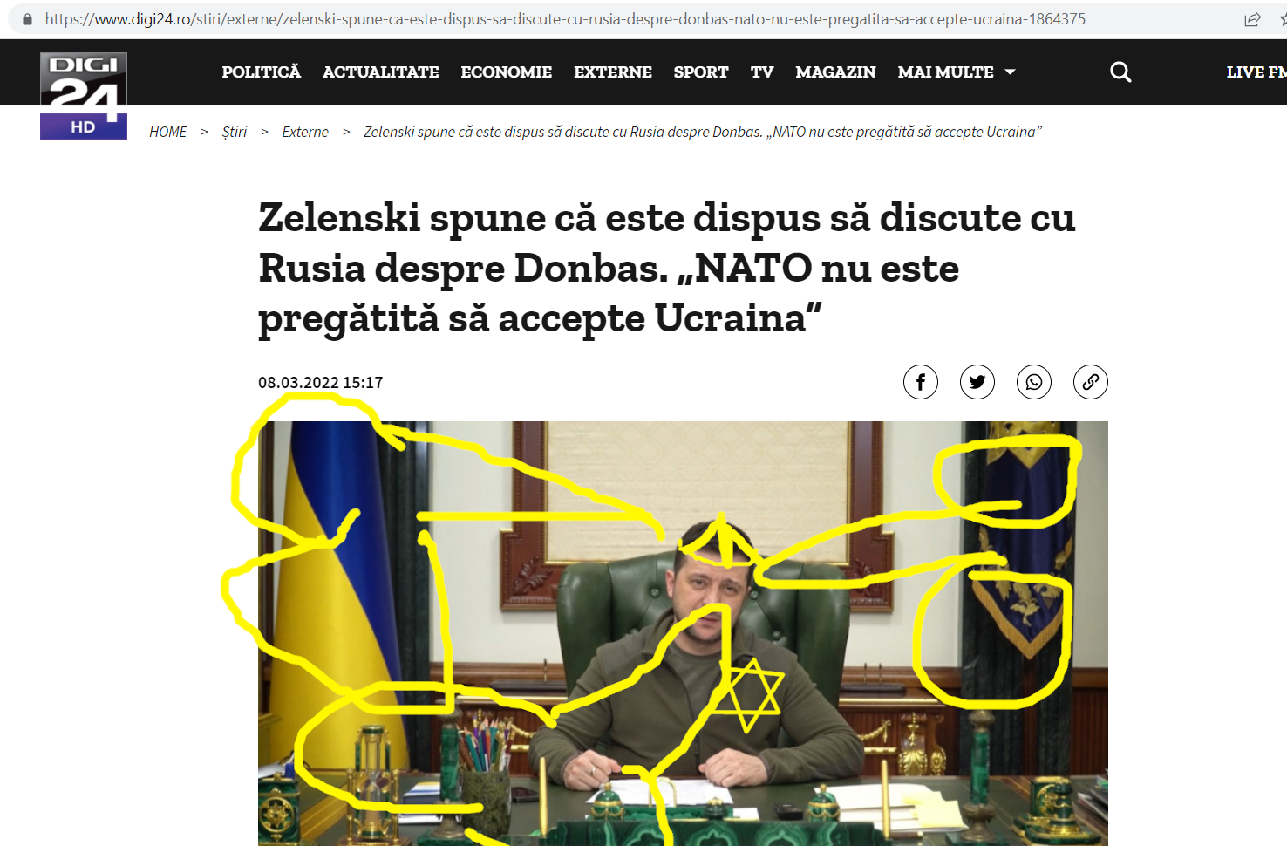Copy article link with chain icon

[1091, 382]
